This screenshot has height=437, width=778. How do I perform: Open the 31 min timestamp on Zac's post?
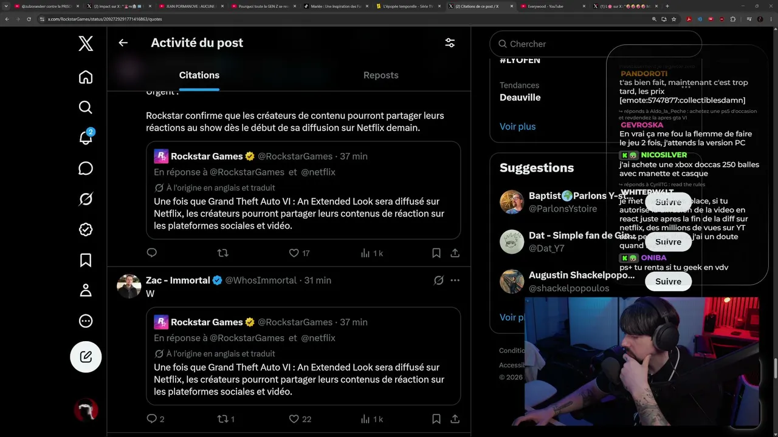[317, 280]
